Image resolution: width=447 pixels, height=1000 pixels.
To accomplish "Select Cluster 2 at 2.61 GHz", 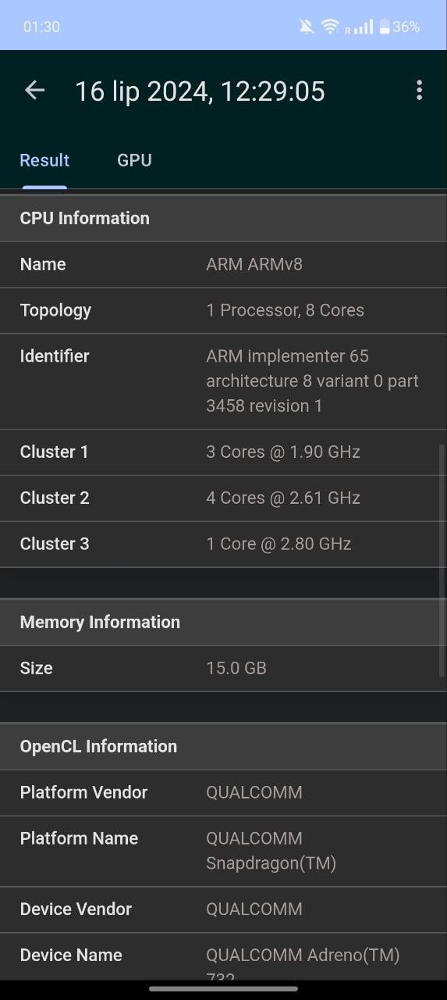I will point(223,498).
